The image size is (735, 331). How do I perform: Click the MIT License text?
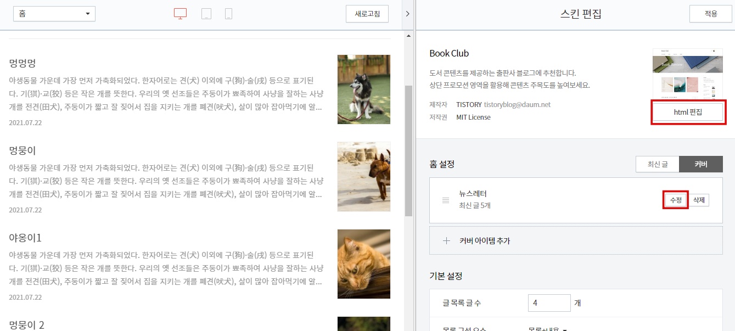(x=473, y=117)
